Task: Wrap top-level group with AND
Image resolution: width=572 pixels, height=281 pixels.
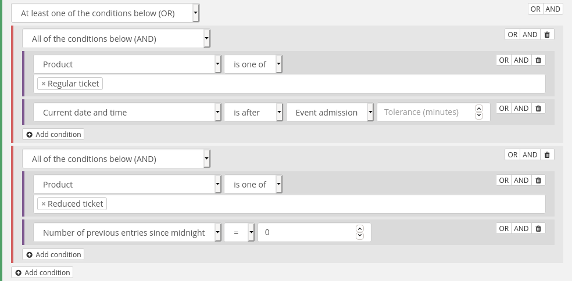Action: click(553, 9)
